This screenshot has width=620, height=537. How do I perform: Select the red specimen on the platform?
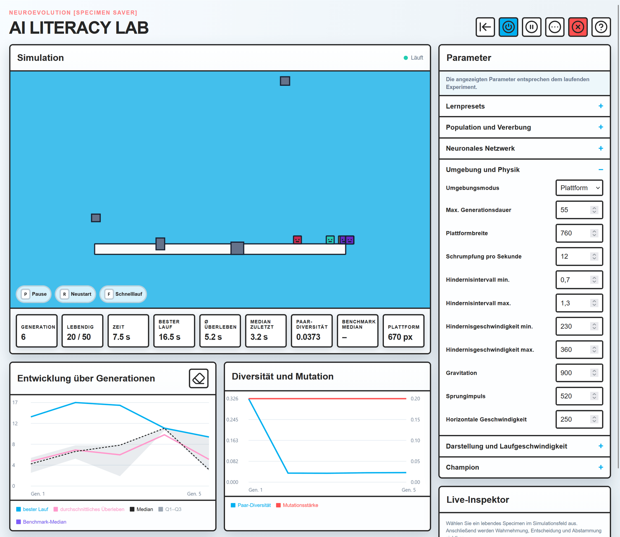[297, 240]
